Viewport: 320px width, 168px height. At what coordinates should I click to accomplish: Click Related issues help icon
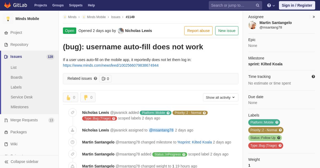click(95, 78)
